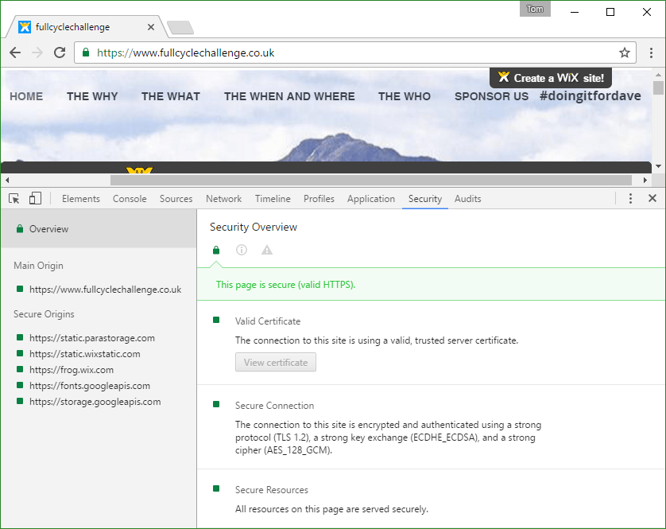
Task: Click the green lock filter in Security Overview
Action: tap(215, 250)
